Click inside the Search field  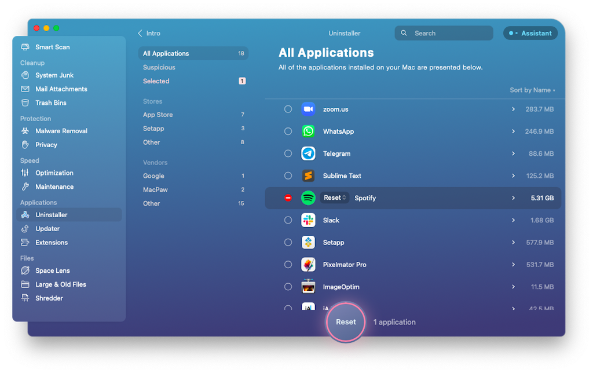click(444, 33)
